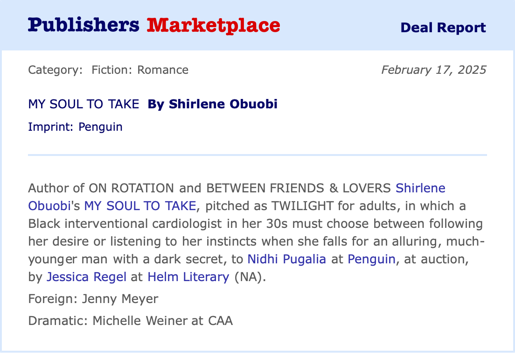Click the Foreign: Jenny Meyer line
This screenshot has height=353, width=515.
[93, 298]
